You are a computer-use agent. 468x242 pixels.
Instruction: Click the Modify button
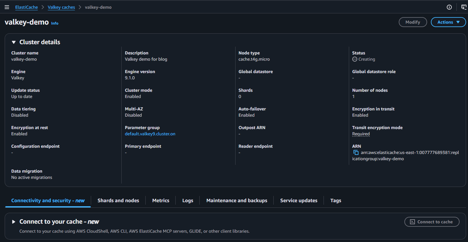(x=413, y=22)
